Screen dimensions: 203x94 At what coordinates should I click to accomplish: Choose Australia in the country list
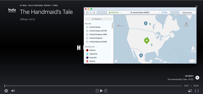point(93,58)
